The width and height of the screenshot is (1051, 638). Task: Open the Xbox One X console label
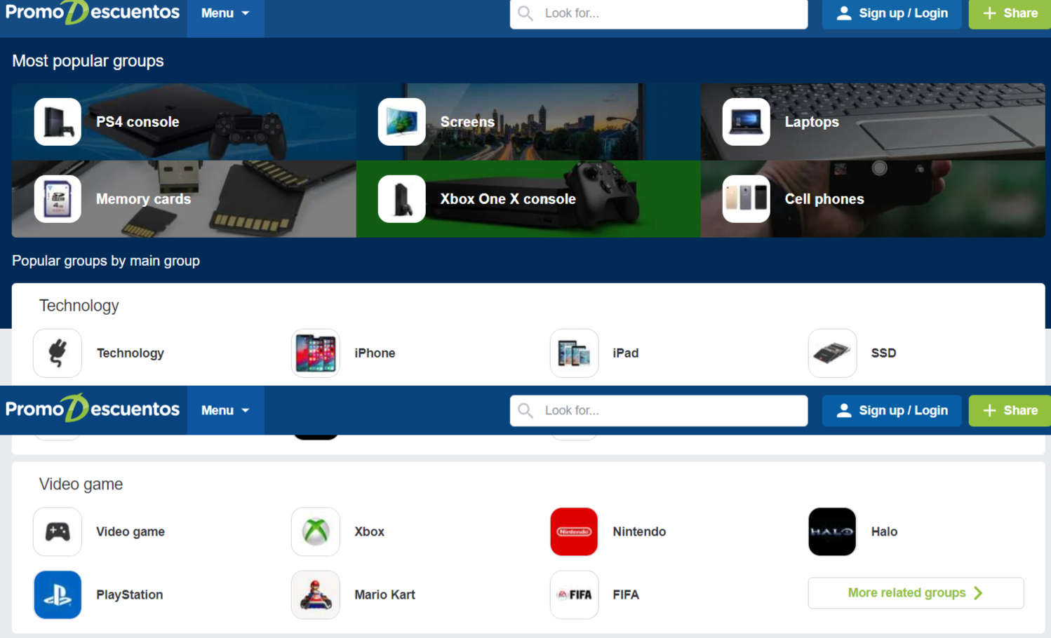508,199
